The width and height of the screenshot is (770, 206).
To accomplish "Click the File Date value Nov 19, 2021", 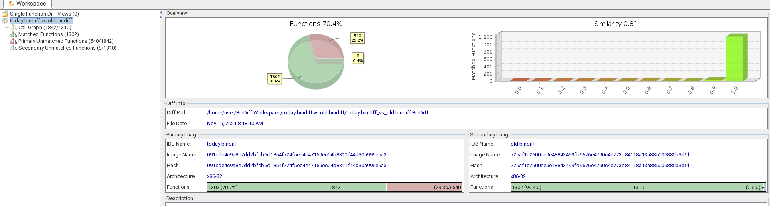I will click(x=235, y=124).
